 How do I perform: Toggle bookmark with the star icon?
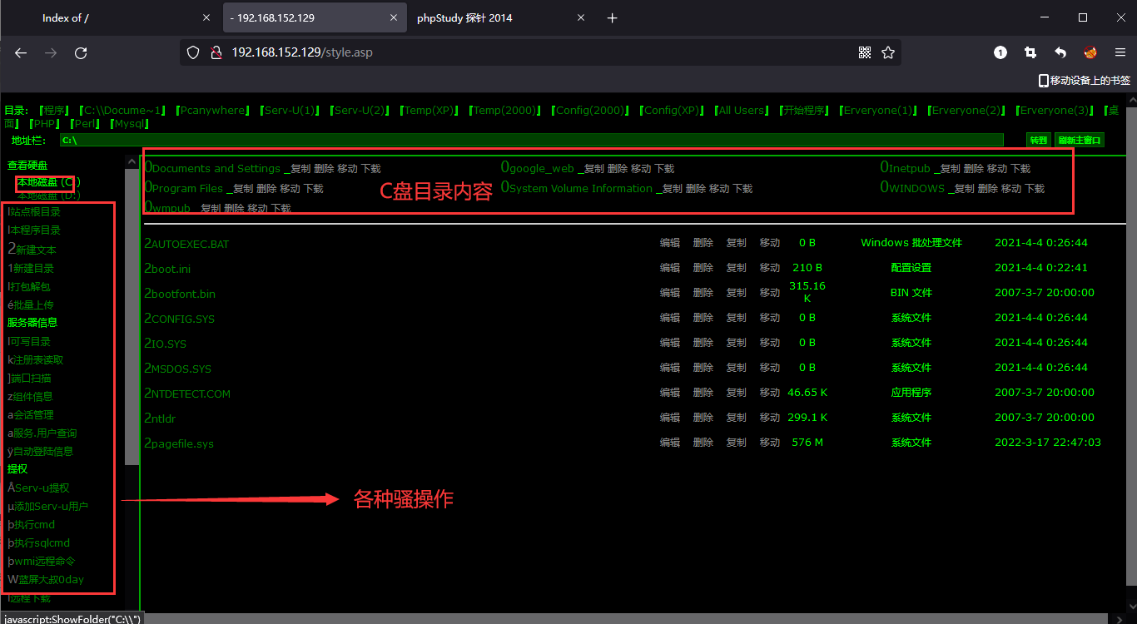coord(887,52)
